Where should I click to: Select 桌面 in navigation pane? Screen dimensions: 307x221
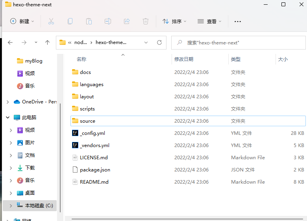point(30,193)
